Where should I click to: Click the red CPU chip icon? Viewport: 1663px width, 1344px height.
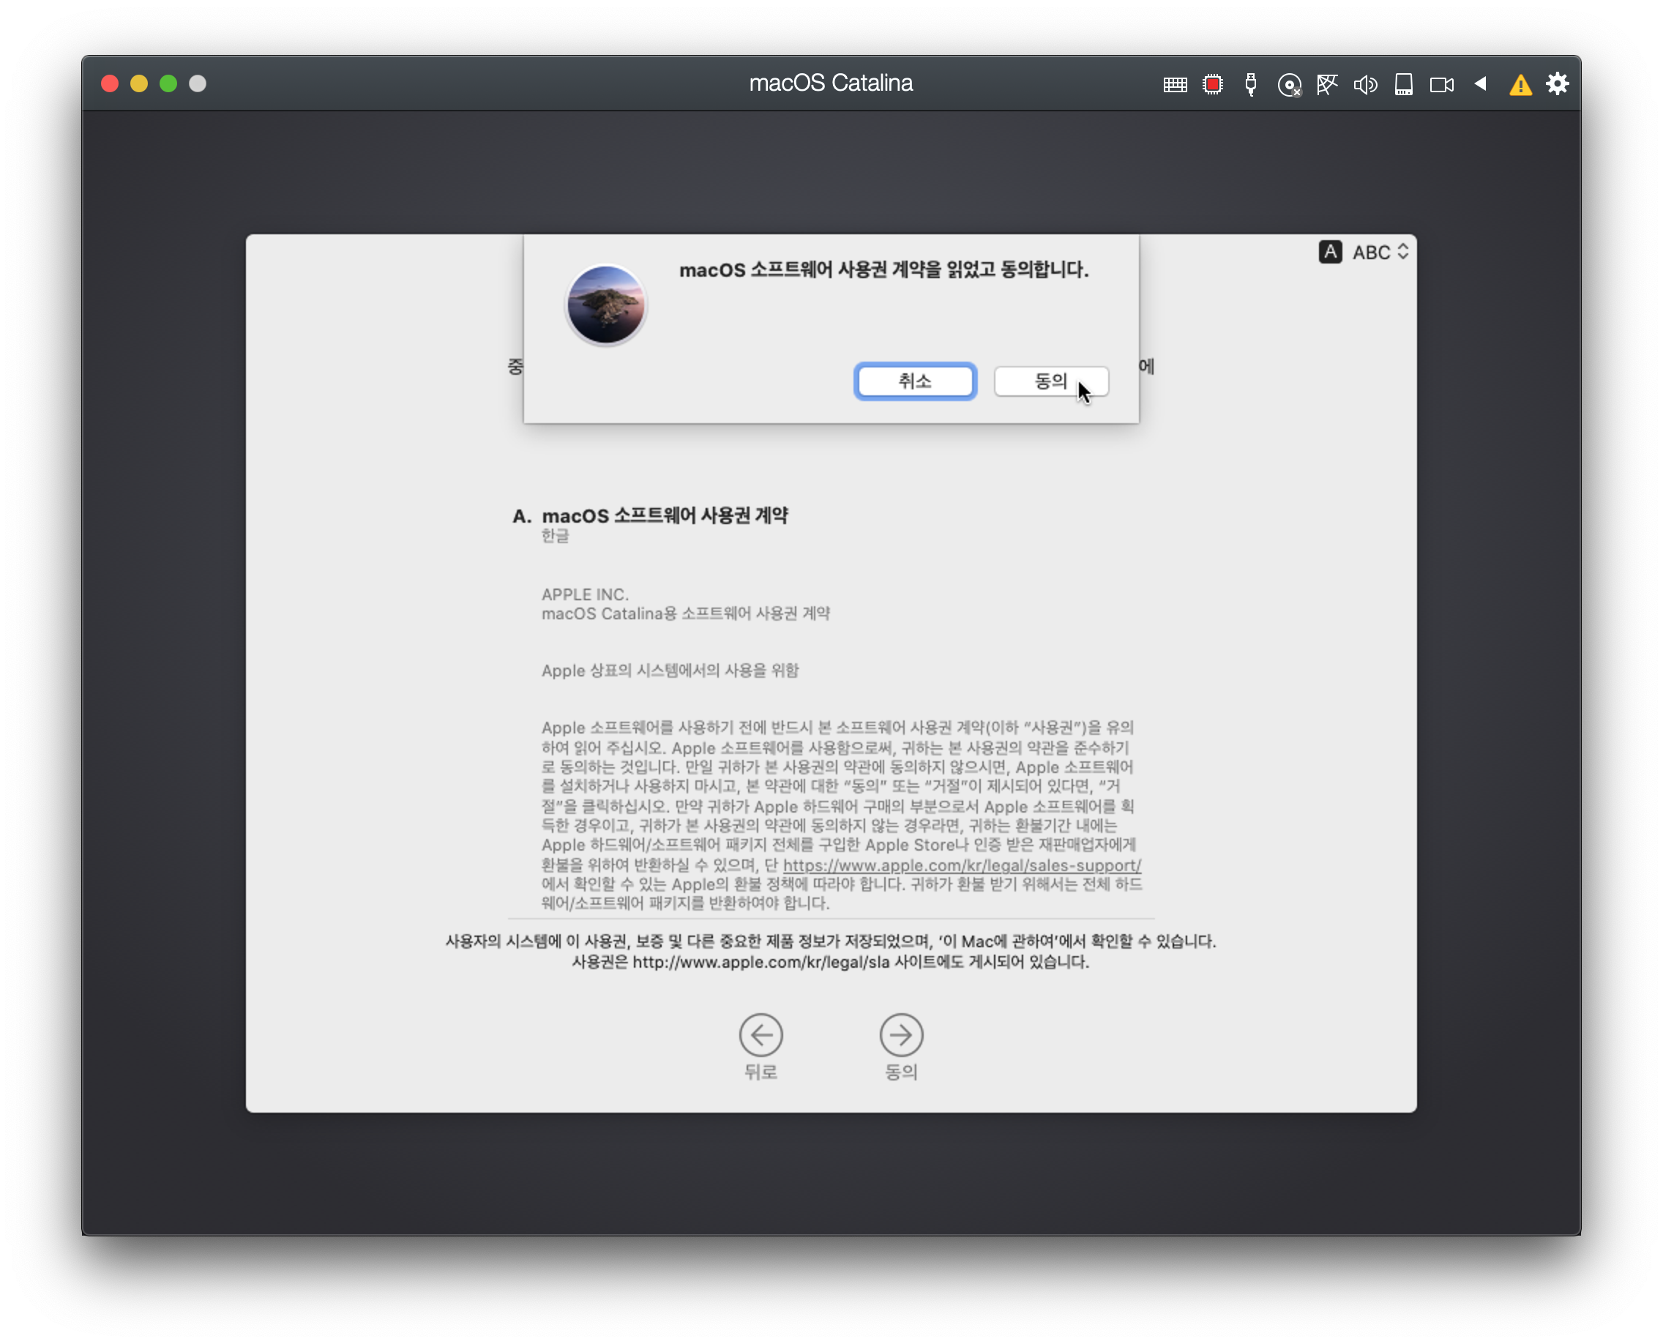coord(1212,84)
